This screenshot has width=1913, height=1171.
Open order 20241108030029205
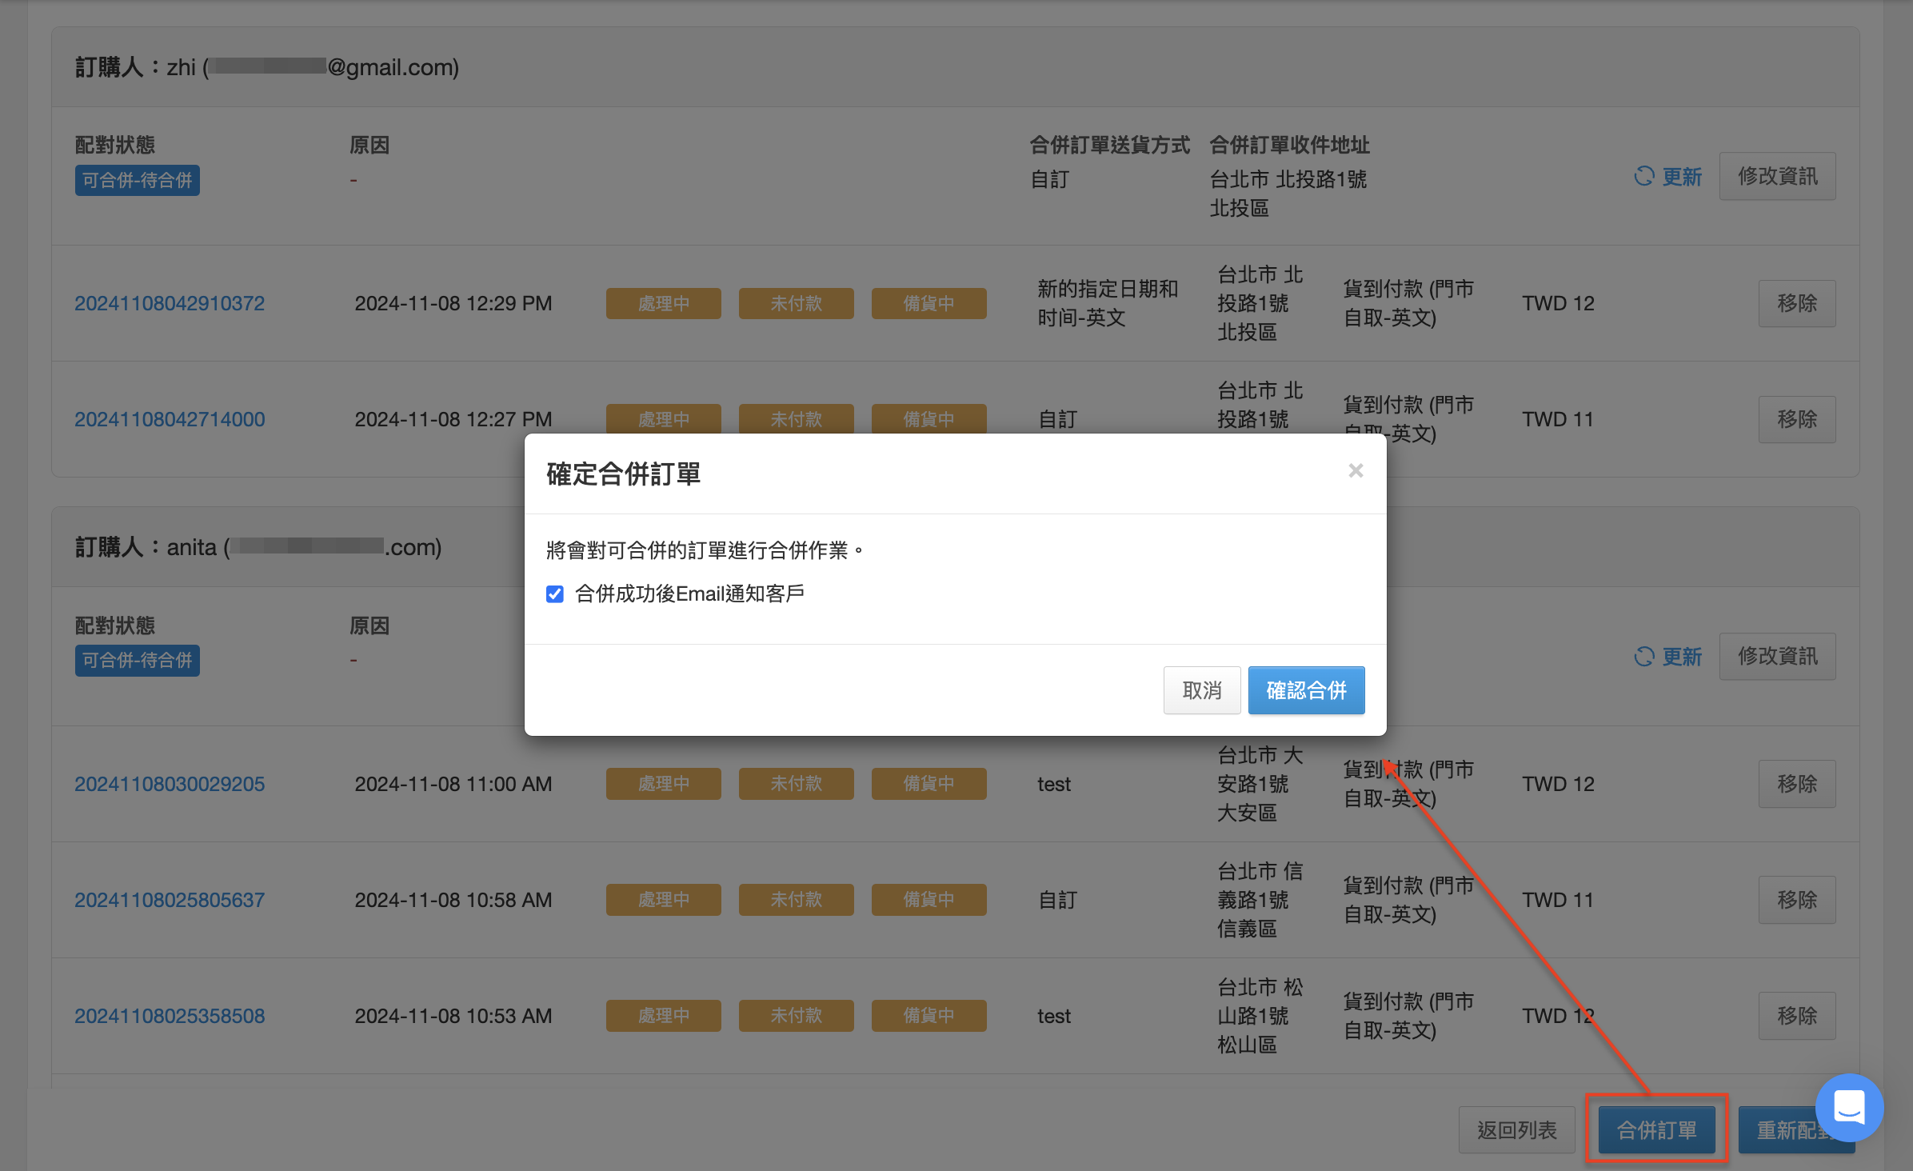170,784
